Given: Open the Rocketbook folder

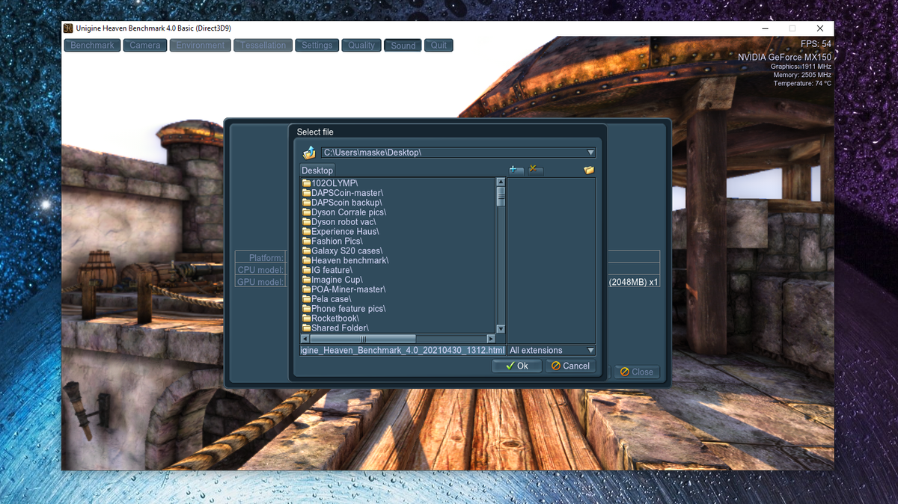Looking at the screenshot, I should tap(332, 318).
